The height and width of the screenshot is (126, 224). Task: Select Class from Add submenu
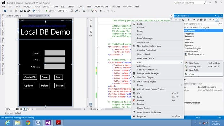pyautogui.click(x=204, y=74)
